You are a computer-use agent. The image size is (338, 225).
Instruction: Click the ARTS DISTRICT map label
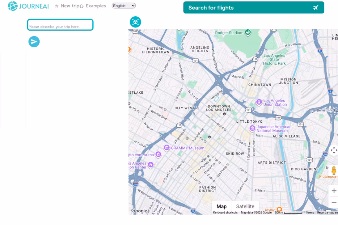coord(272,163)
